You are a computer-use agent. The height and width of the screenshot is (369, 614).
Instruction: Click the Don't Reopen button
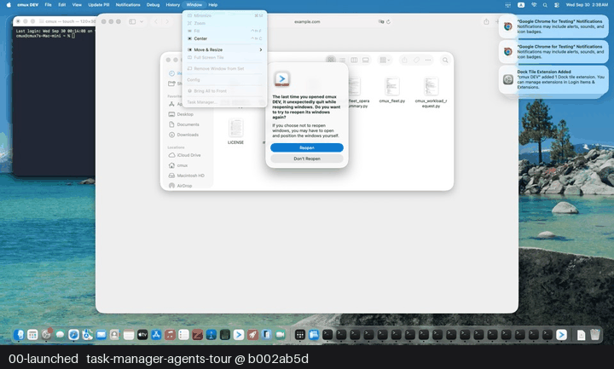tap(307, 159)
